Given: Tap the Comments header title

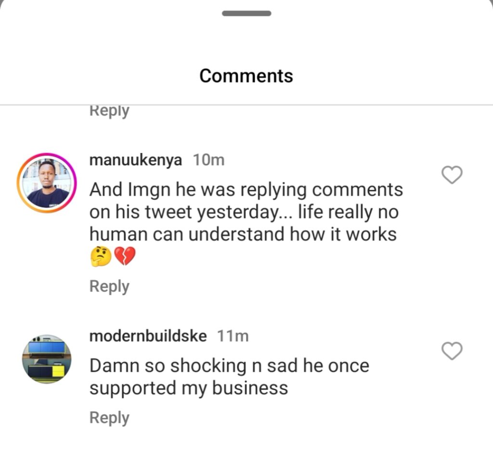Looking at the screenshot, I should point(246,76).
